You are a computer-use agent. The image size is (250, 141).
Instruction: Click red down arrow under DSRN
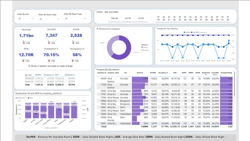point(73,43)
